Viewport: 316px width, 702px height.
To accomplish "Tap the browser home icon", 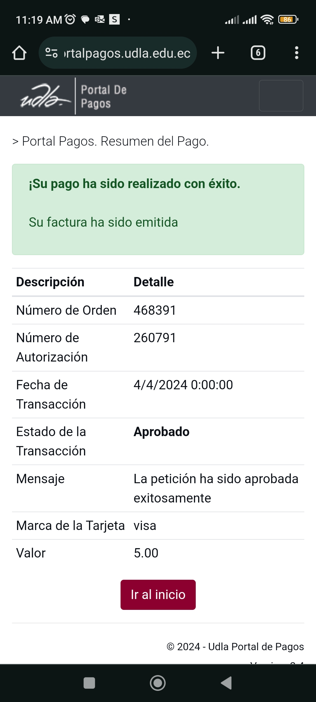I will coord(19,53).
